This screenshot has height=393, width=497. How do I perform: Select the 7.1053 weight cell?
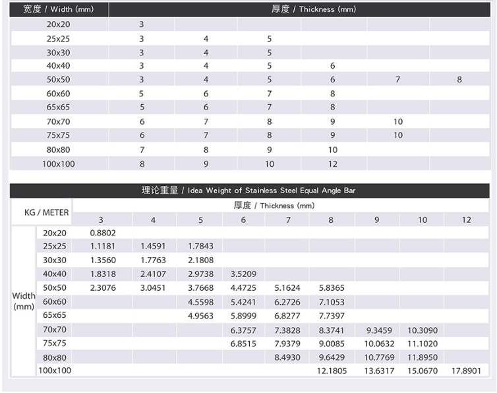point(332,302)
